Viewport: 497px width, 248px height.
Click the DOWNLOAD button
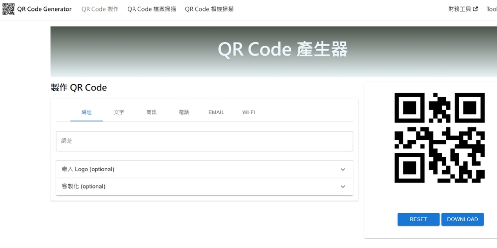[x=462, y=219]
